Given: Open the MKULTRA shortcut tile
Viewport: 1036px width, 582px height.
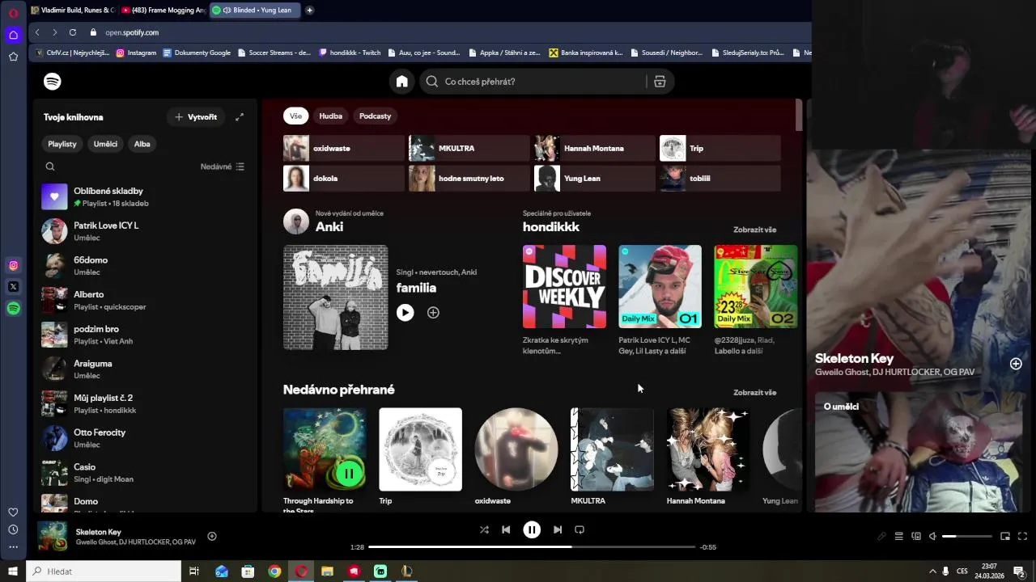Looking at the screenshot, I should click(x=469, y=149).
